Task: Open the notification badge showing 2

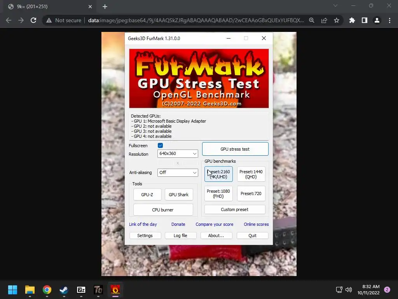Action: (387, 290)
